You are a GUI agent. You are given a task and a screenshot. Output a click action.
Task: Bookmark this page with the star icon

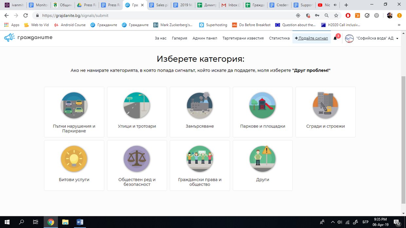pyautogui.click(x=336, y=15)
